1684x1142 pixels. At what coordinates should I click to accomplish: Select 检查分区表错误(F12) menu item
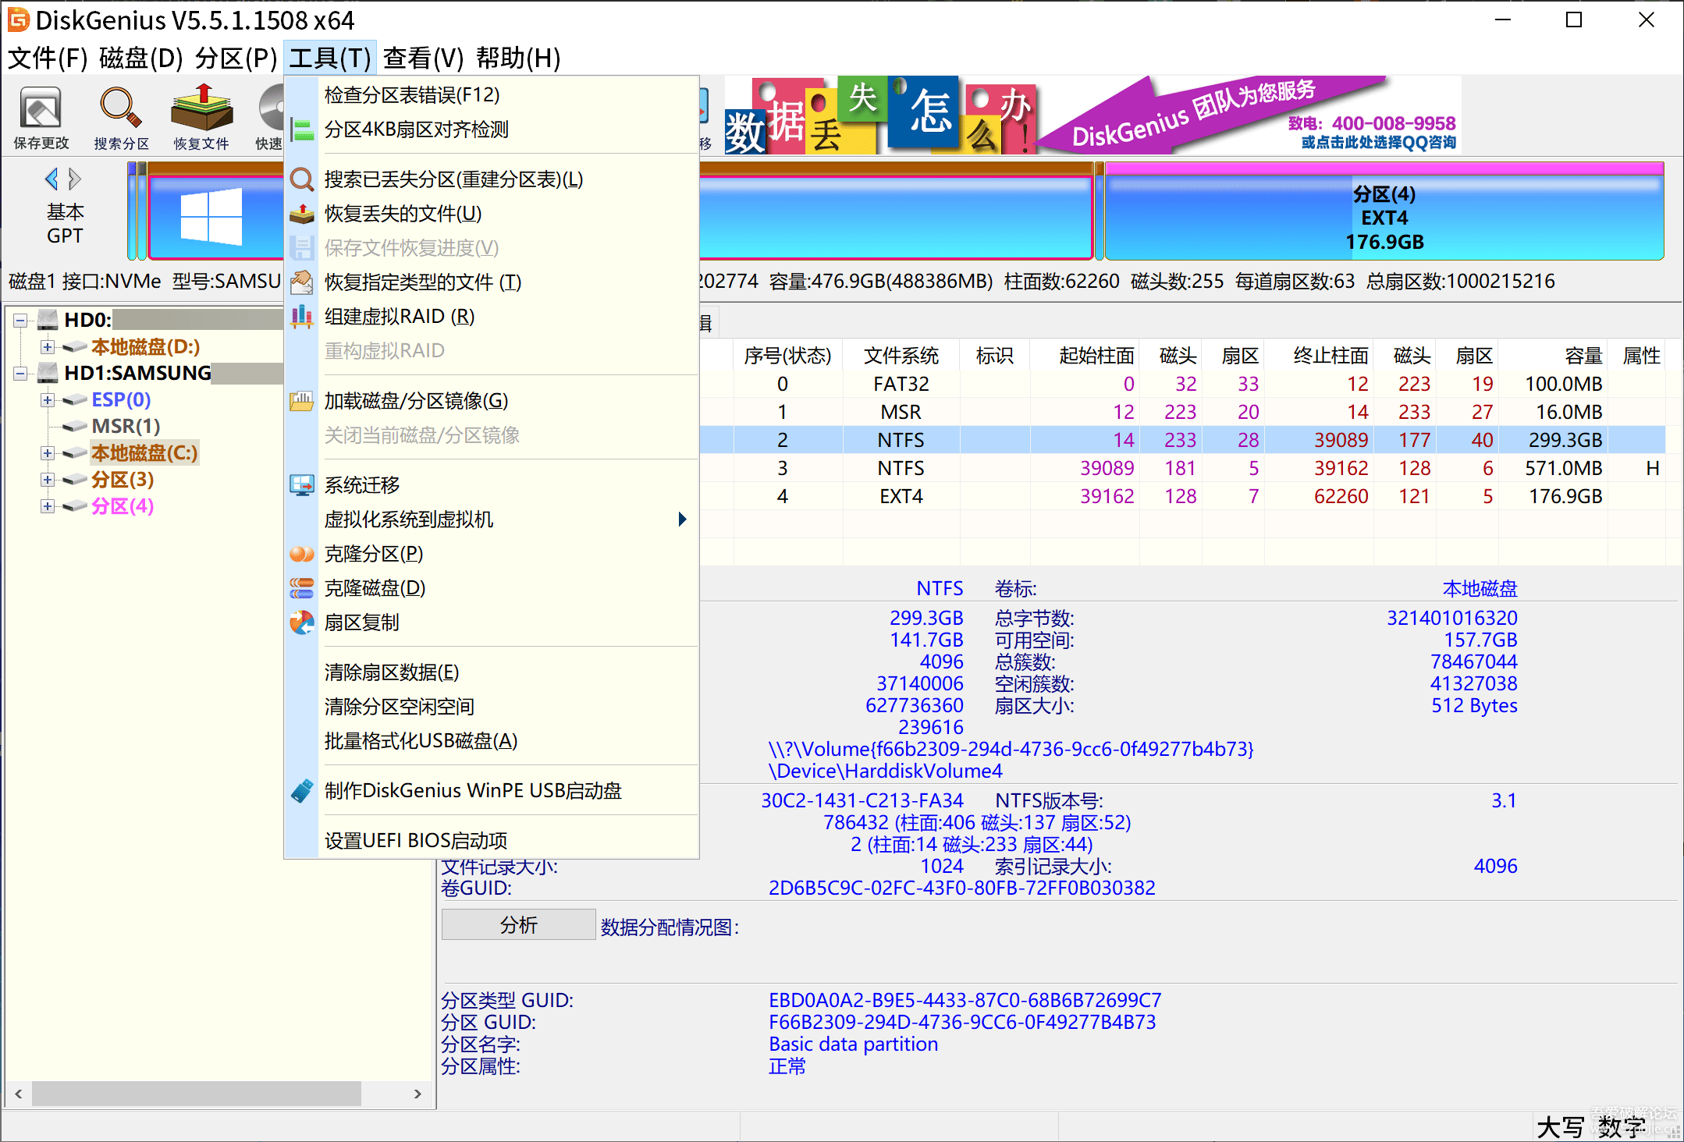point(411,95)
